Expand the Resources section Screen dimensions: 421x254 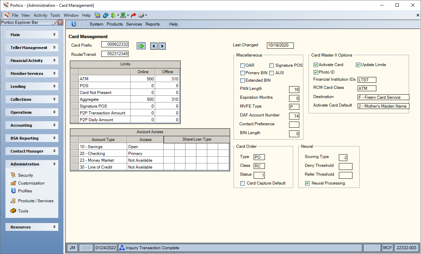coord(32,227)
